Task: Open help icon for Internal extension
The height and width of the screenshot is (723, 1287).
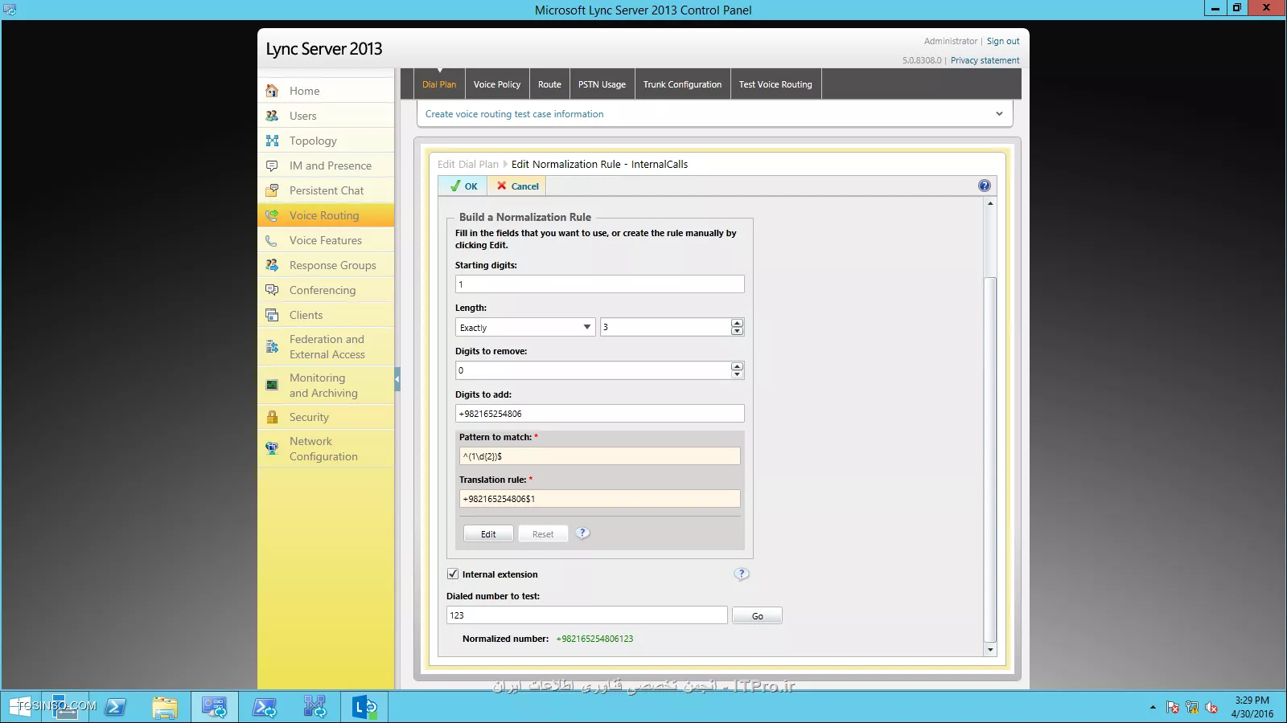Action: click(742, 574)
